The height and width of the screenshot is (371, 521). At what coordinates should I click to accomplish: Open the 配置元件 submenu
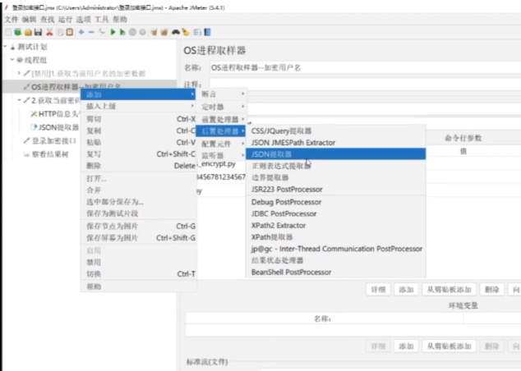tap(222, 144)
